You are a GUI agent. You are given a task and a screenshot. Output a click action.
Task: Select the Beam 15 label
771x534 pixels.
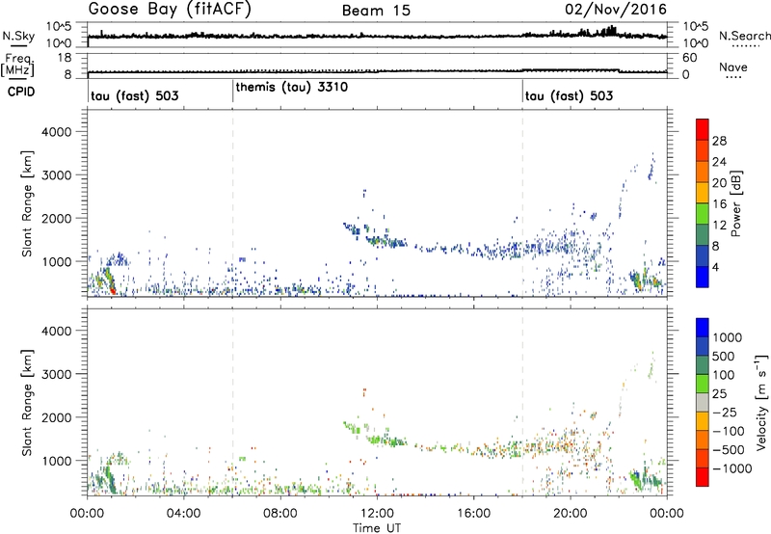pos(376,11)
